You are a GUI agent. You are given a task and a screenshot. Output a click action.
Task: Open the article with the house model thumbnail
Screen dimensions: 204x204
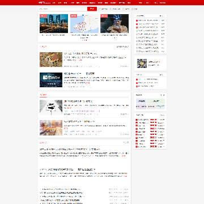tap(51, 59)
